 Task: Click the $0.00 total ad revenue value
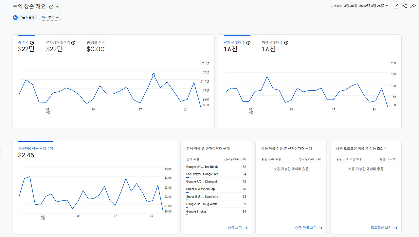[x=96, y=49]
